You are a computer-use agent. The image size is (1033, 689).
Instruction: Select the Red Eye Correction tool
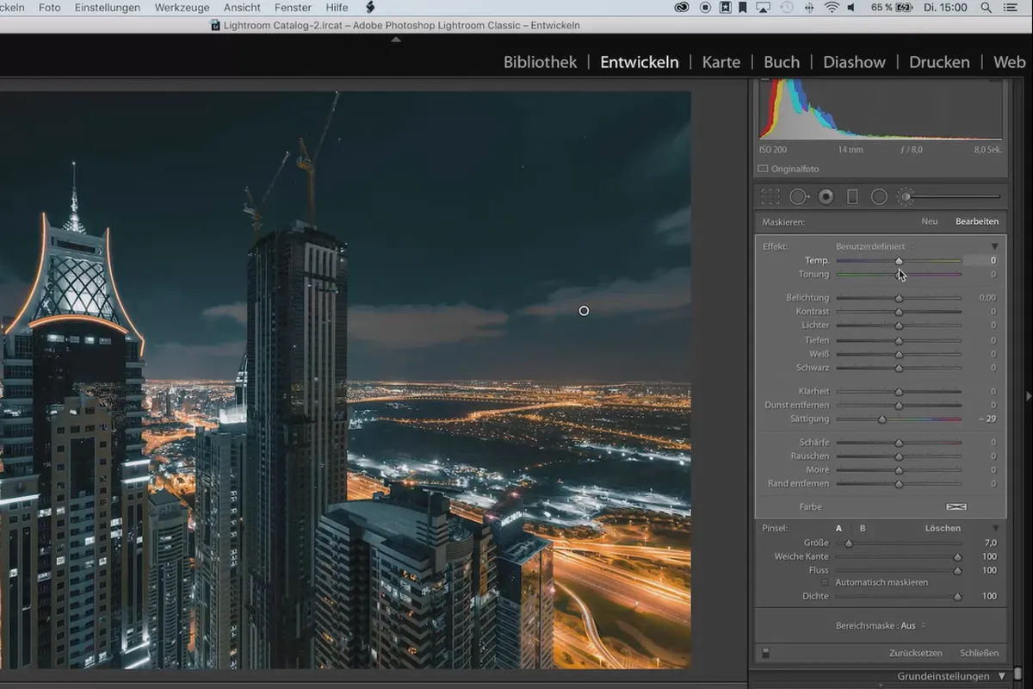pyautogui.click(x=826, y=196)
